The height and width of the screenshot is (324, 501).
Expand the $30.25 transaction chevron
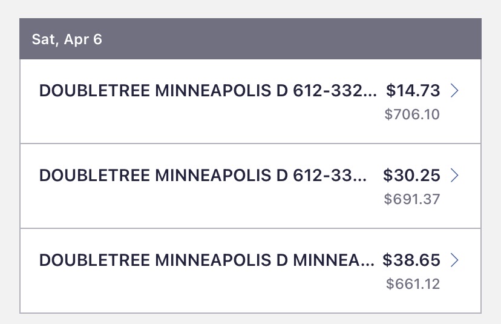coord(455,176)
